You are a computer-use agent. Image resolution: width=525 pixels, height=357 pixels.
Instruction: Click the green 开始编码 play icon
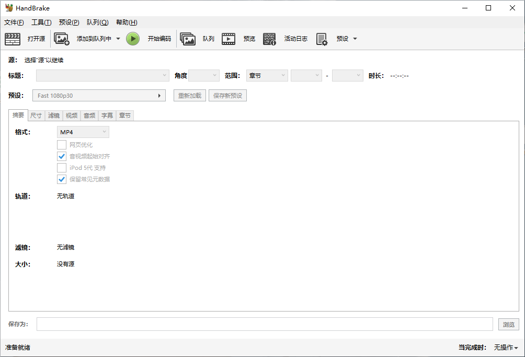[x=133, y=39]
